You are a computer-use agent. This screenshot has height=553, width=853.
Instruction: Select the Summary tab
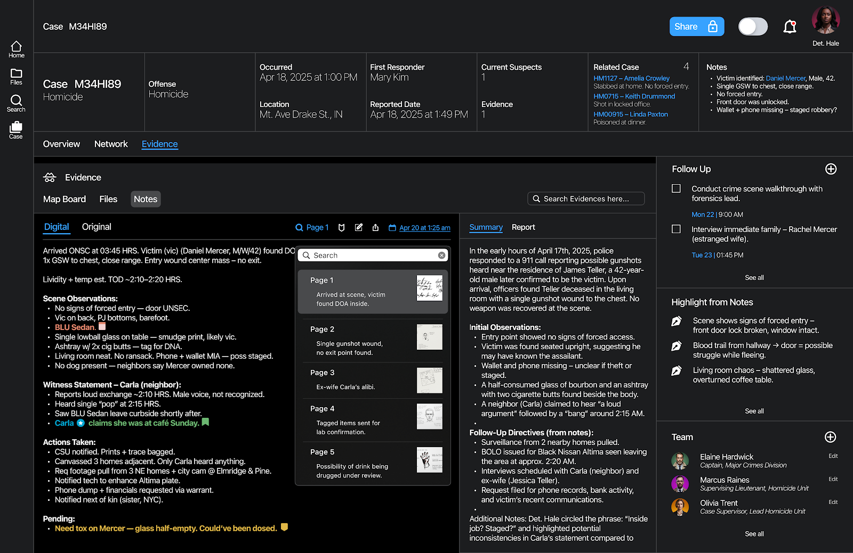click(486, 227)
